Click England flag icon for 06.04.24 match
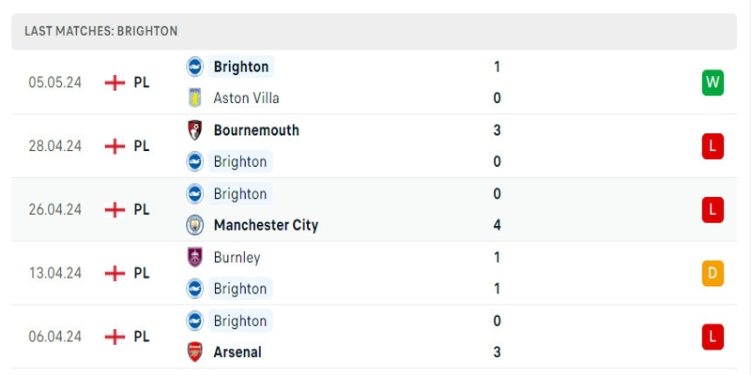 tap(115, 337)
